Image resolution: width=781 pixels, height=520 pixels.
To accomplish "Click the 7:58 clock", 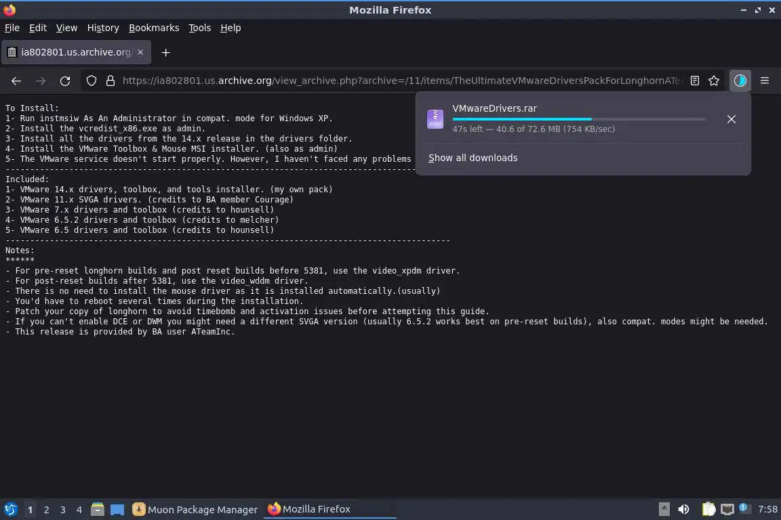I will (x=767, y=509).
